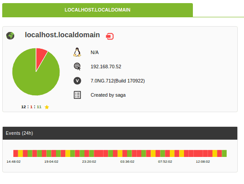Click the localhost.localdomain agent title

(62, 35)
